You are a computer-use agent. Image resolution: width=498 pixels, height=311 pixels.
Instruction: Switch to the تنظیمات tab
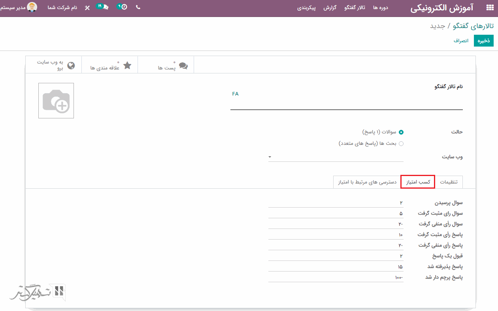(449, 182)
